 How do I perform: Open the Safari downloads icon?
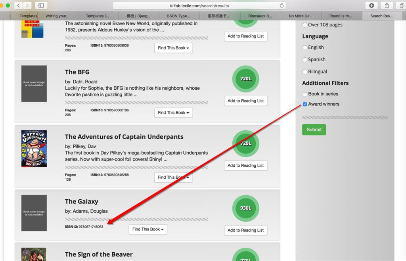click(x=371, y=6)
